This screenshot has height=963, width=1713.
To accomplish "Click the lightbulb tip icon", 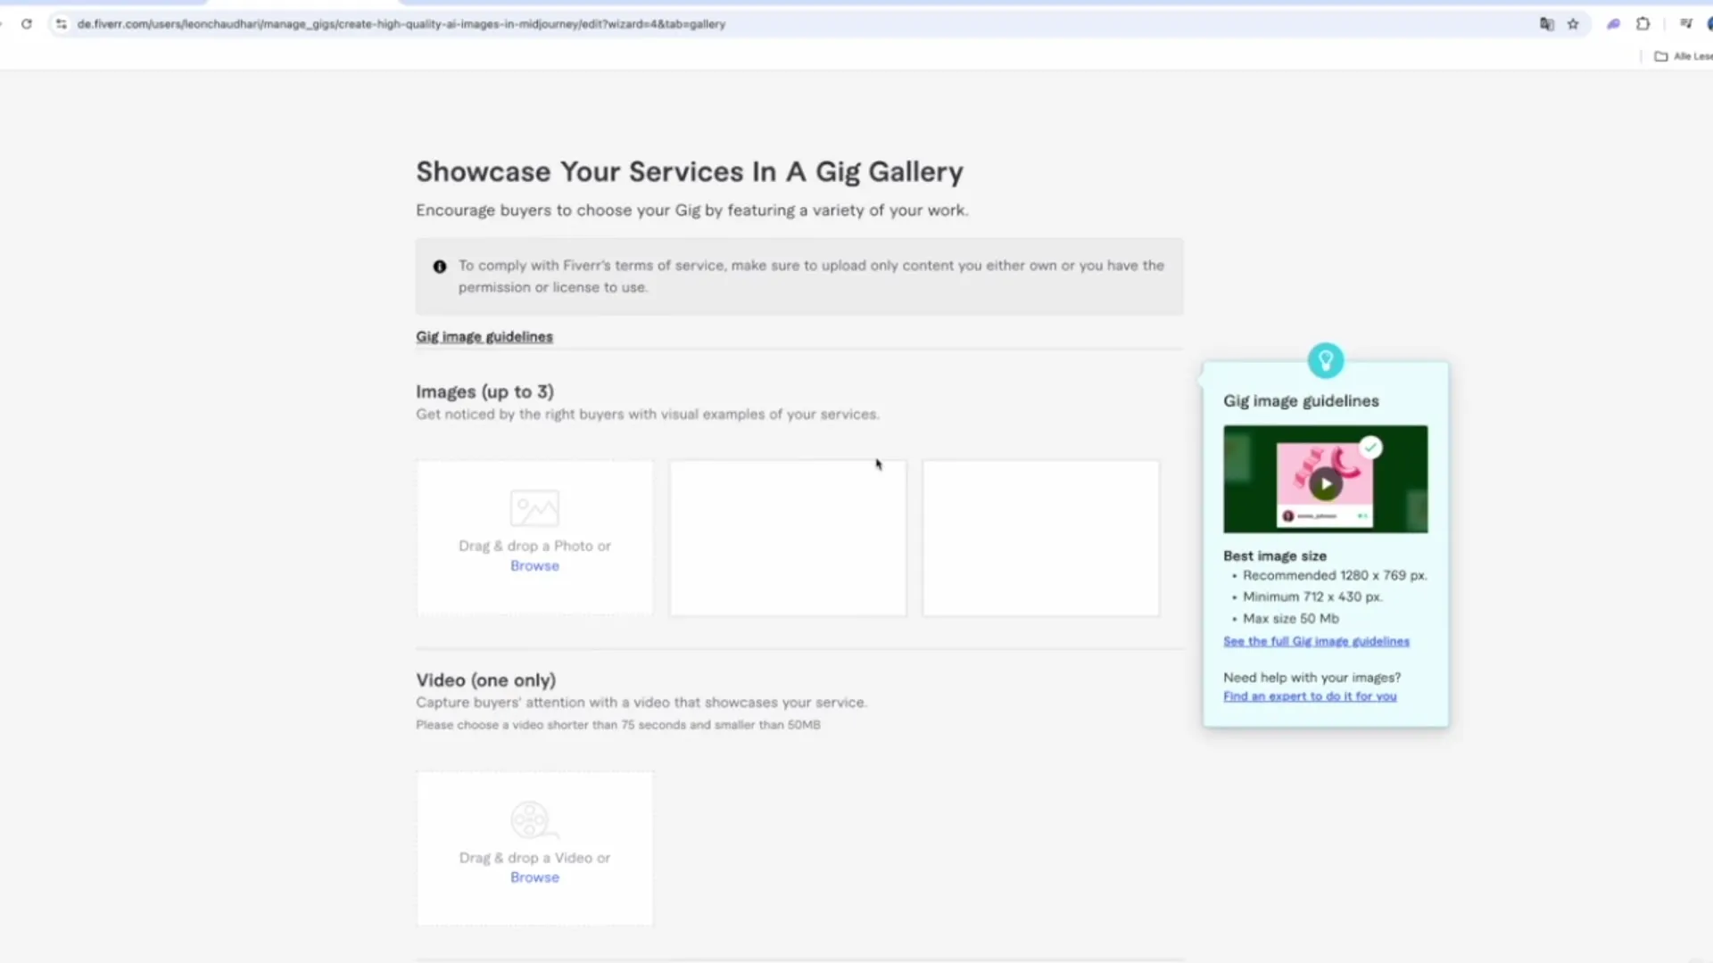I will (1325, 360).
